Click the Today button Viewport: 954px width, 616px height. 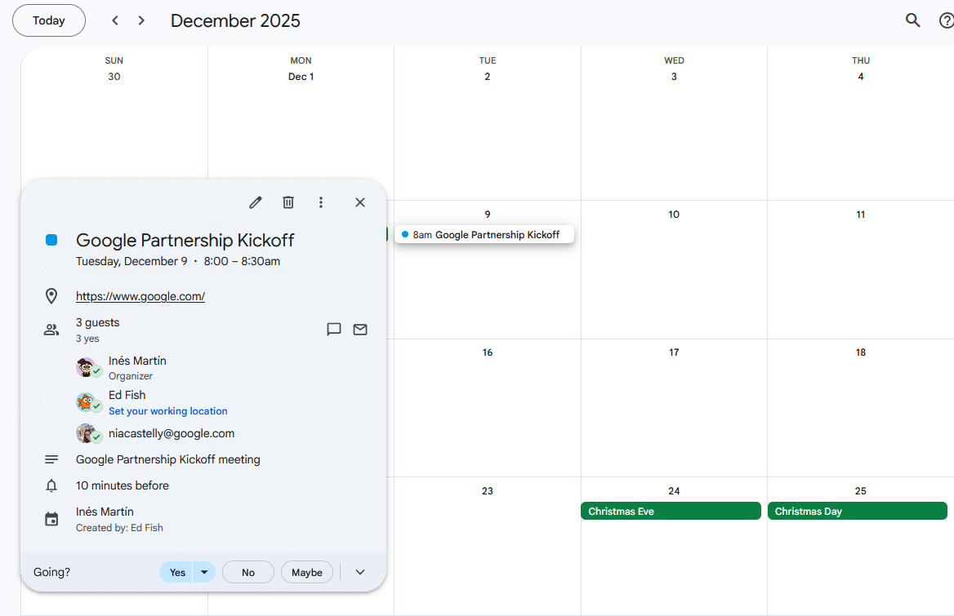[x=49, y=20]
